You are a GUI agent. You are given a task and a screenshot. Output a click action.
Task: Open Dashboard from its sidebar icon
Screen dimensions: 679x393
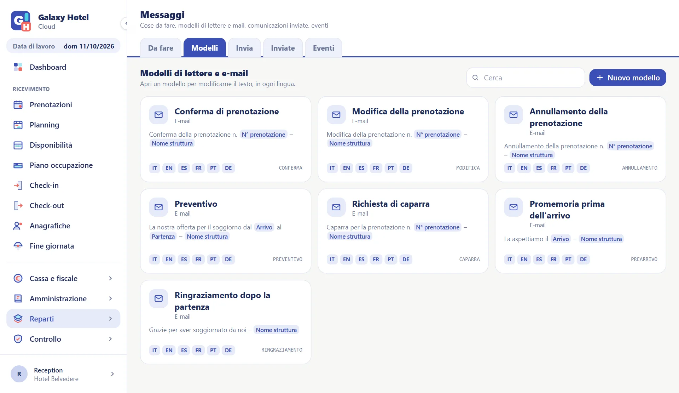click(x=18, y=67)
